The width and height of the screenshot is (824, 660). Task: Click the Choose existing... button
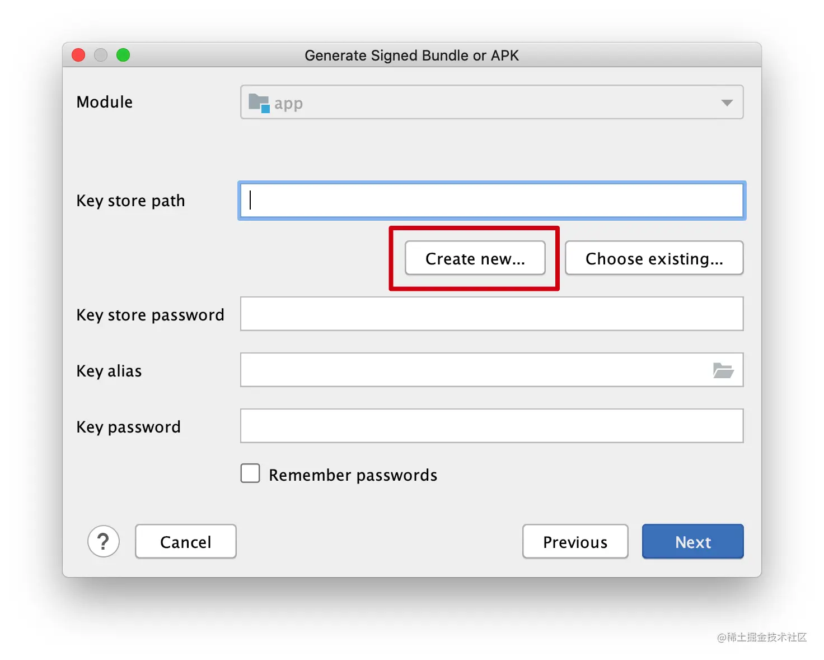pos(654,258)
